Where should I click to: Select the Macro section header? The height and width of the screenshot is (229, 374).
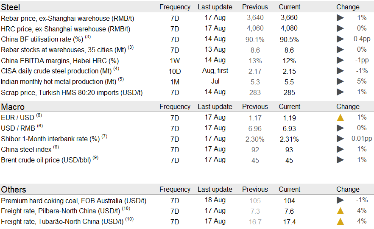[13, 107]
